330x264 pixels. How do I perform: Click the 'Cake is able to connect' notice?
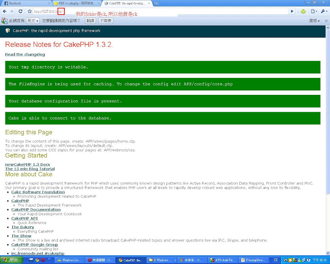163,118
